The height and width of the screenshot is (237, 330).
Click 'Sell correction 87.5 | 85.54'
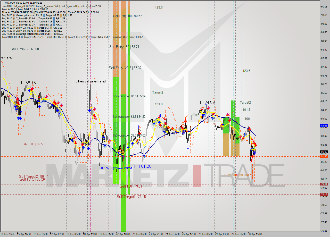[129, 96]
